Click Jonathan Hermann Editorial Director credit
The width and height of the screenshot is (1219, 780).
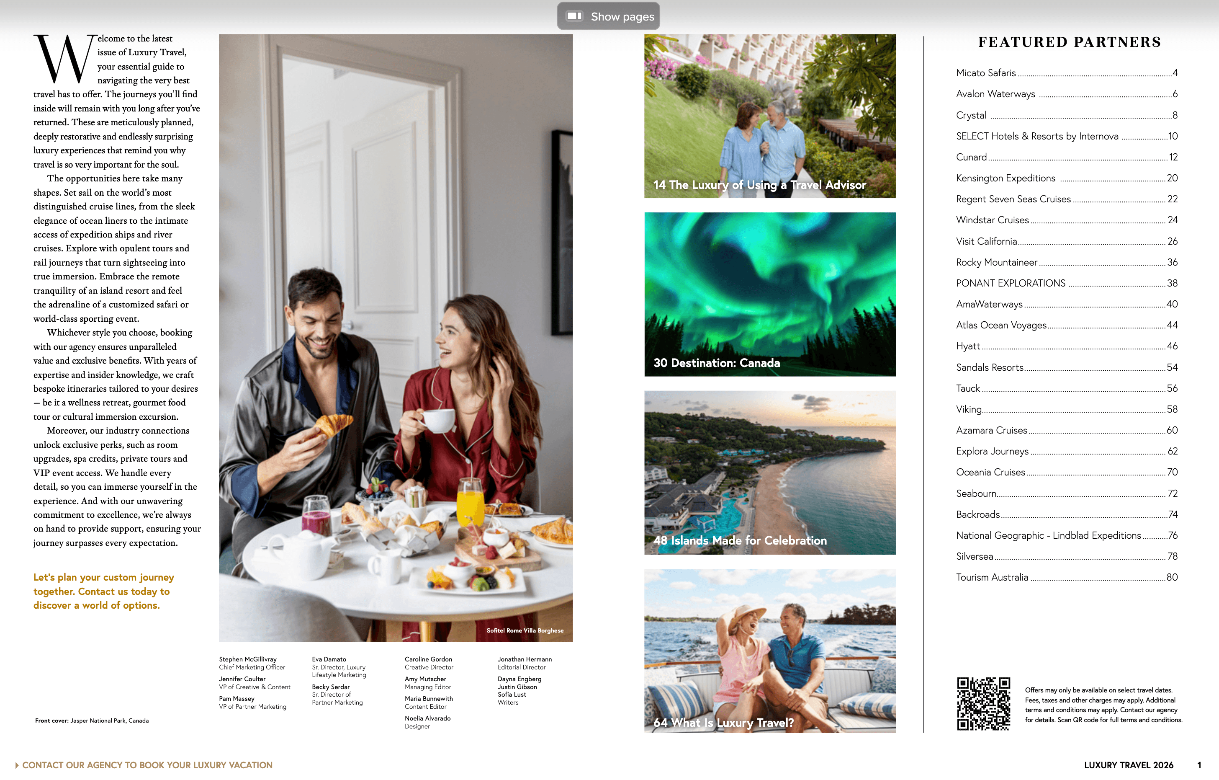(x=525, y=663)
